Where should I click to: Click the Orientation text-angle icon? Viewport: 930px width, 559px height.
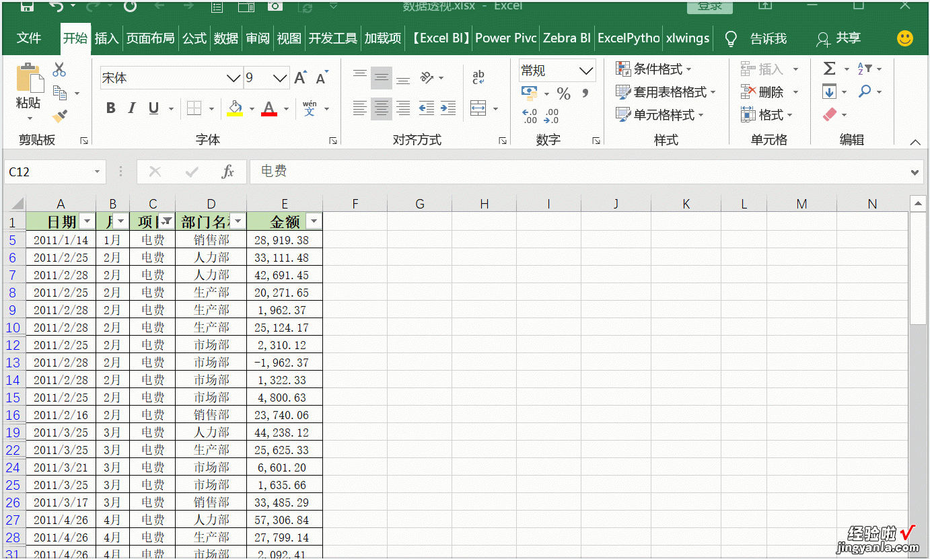click(x=427, y=77)
